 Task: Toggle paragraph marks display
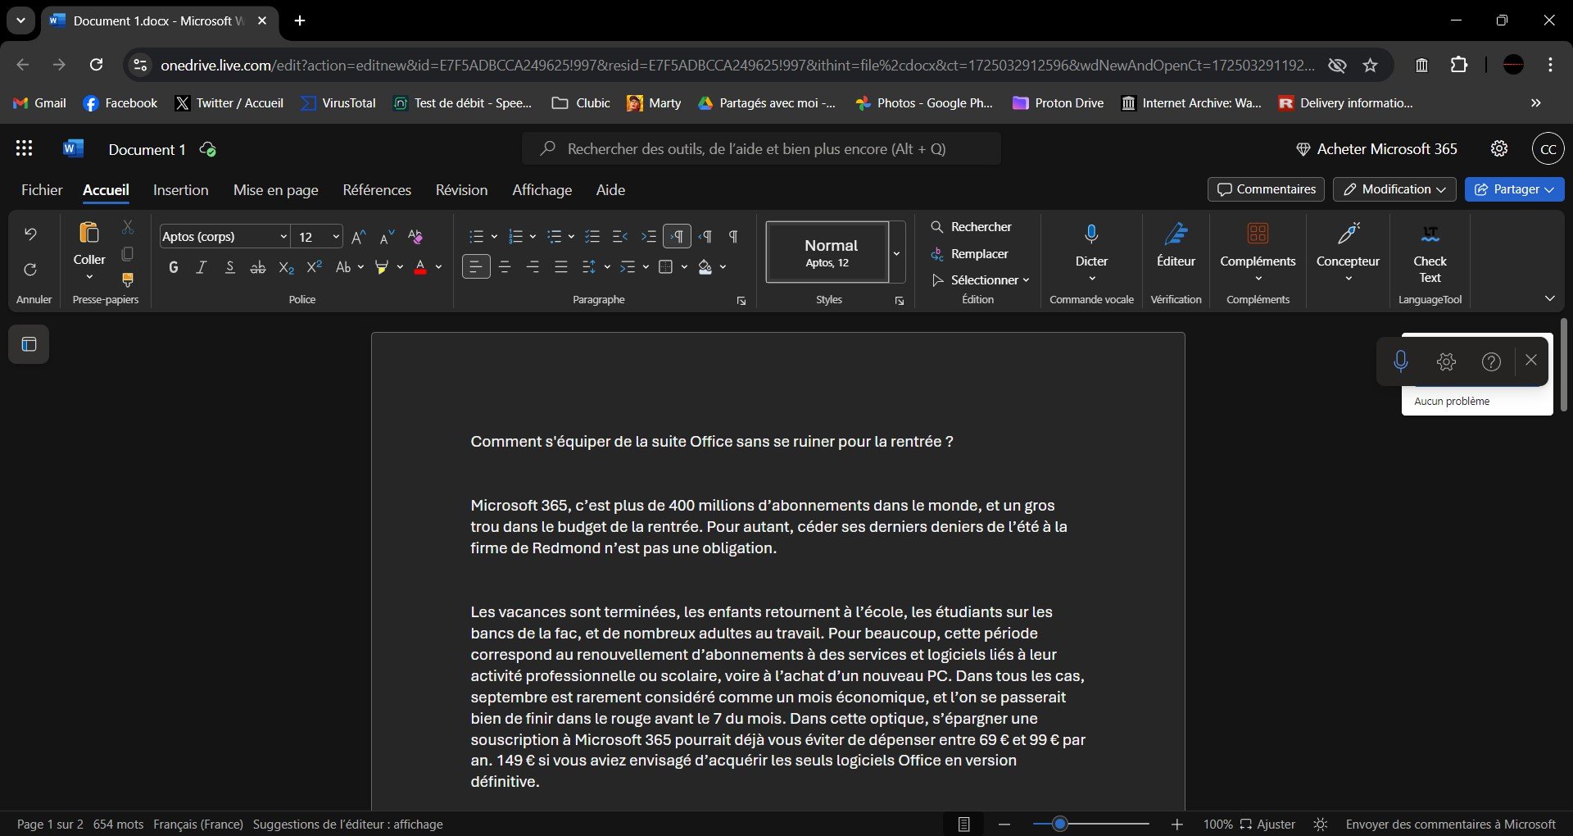(732, 236)
